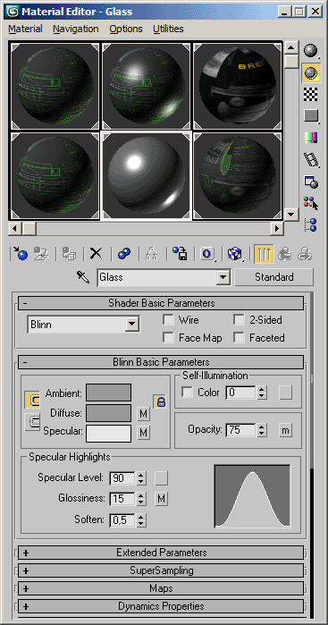Open the material name Glass dropdown
328x625 pixels.
223,277
